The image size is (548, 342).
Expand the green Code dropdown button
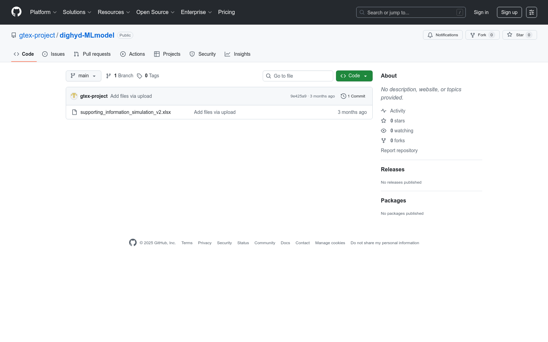tap(354, 76)
